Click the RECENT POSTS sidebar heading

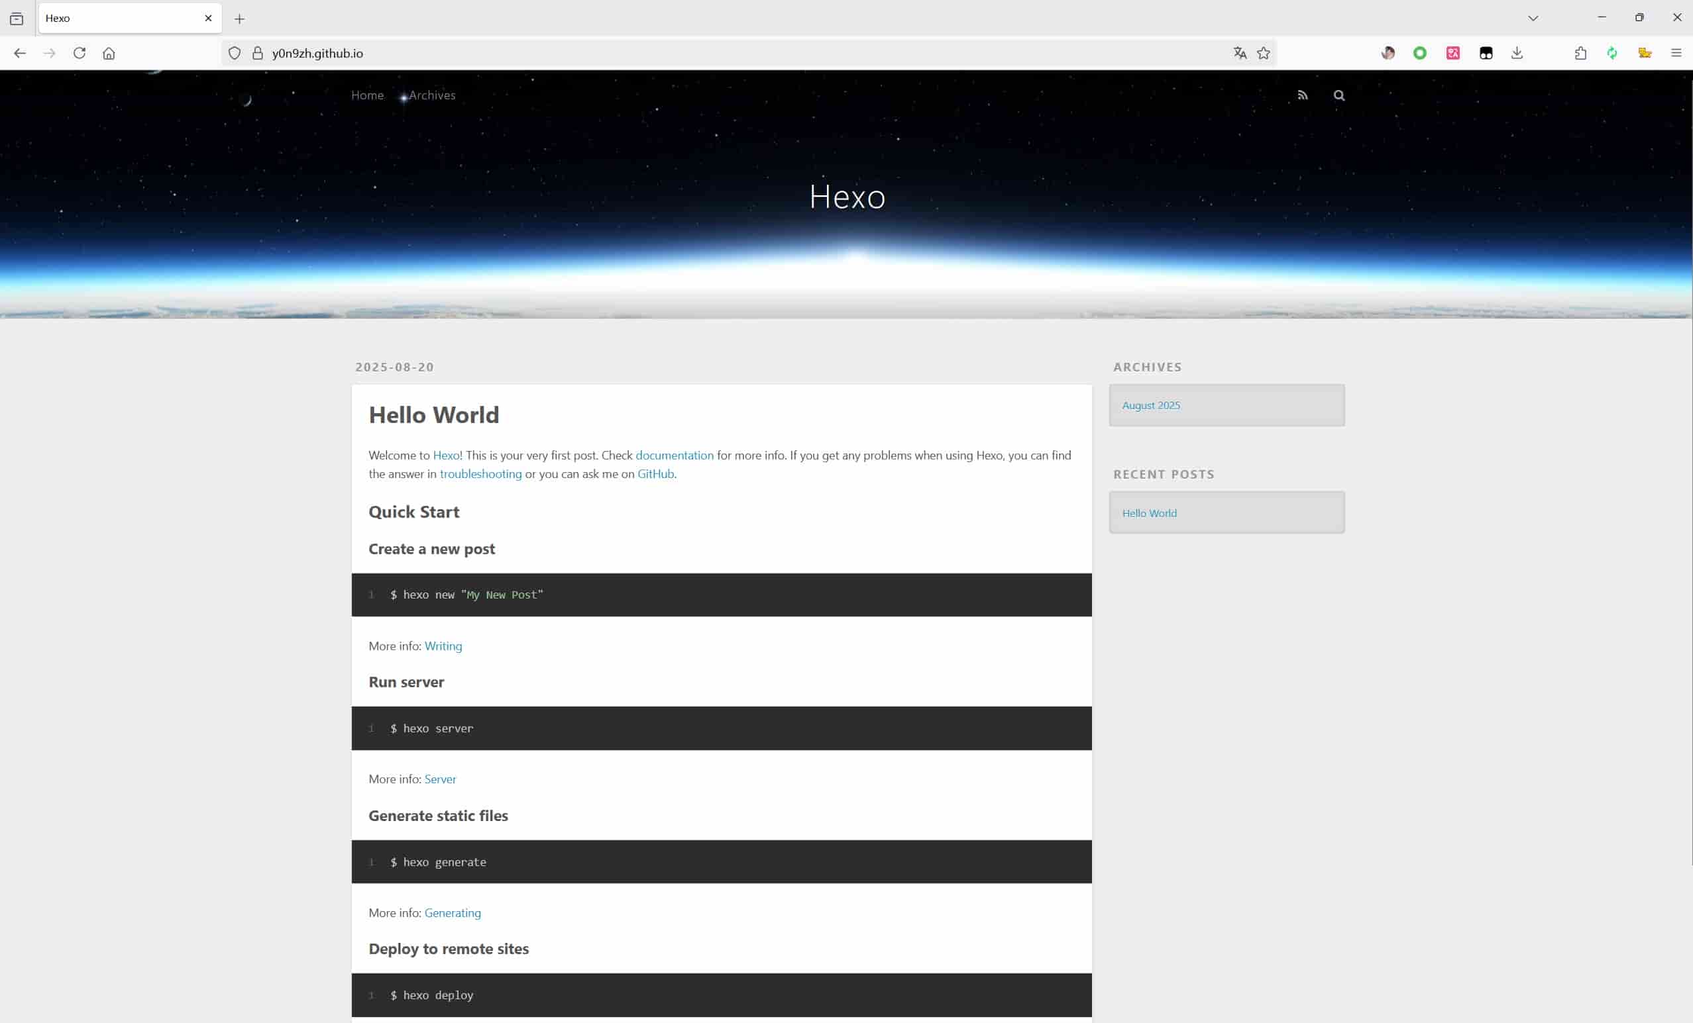1164,475
